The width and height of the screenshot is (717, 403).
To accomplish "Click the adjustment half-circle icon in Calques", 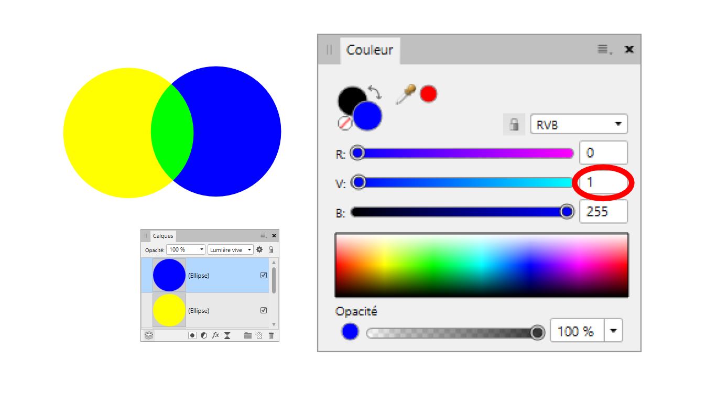I will pyautogui.click(x=204, y=335).
